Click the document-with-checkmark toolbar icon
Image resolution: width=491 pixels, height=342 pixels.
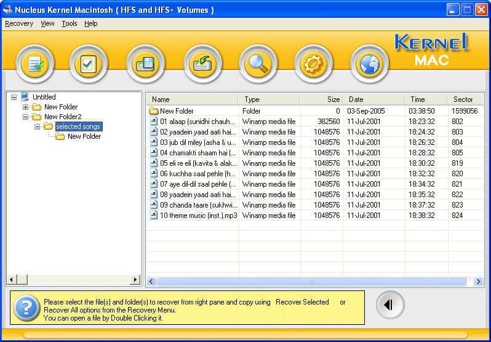click(x=34, y=64)
